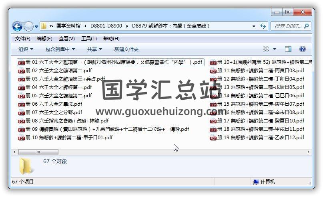The height and width of the screenshot is (197, 323).
Task: Open the 编辑(E) menu
Action: point(44,39)
